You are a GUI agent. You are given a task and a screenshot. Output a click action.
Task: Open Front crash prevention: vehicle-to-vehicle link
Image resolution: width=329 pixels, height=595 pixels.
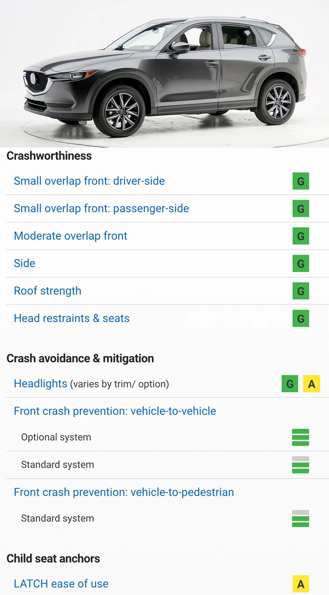(115, 411)
